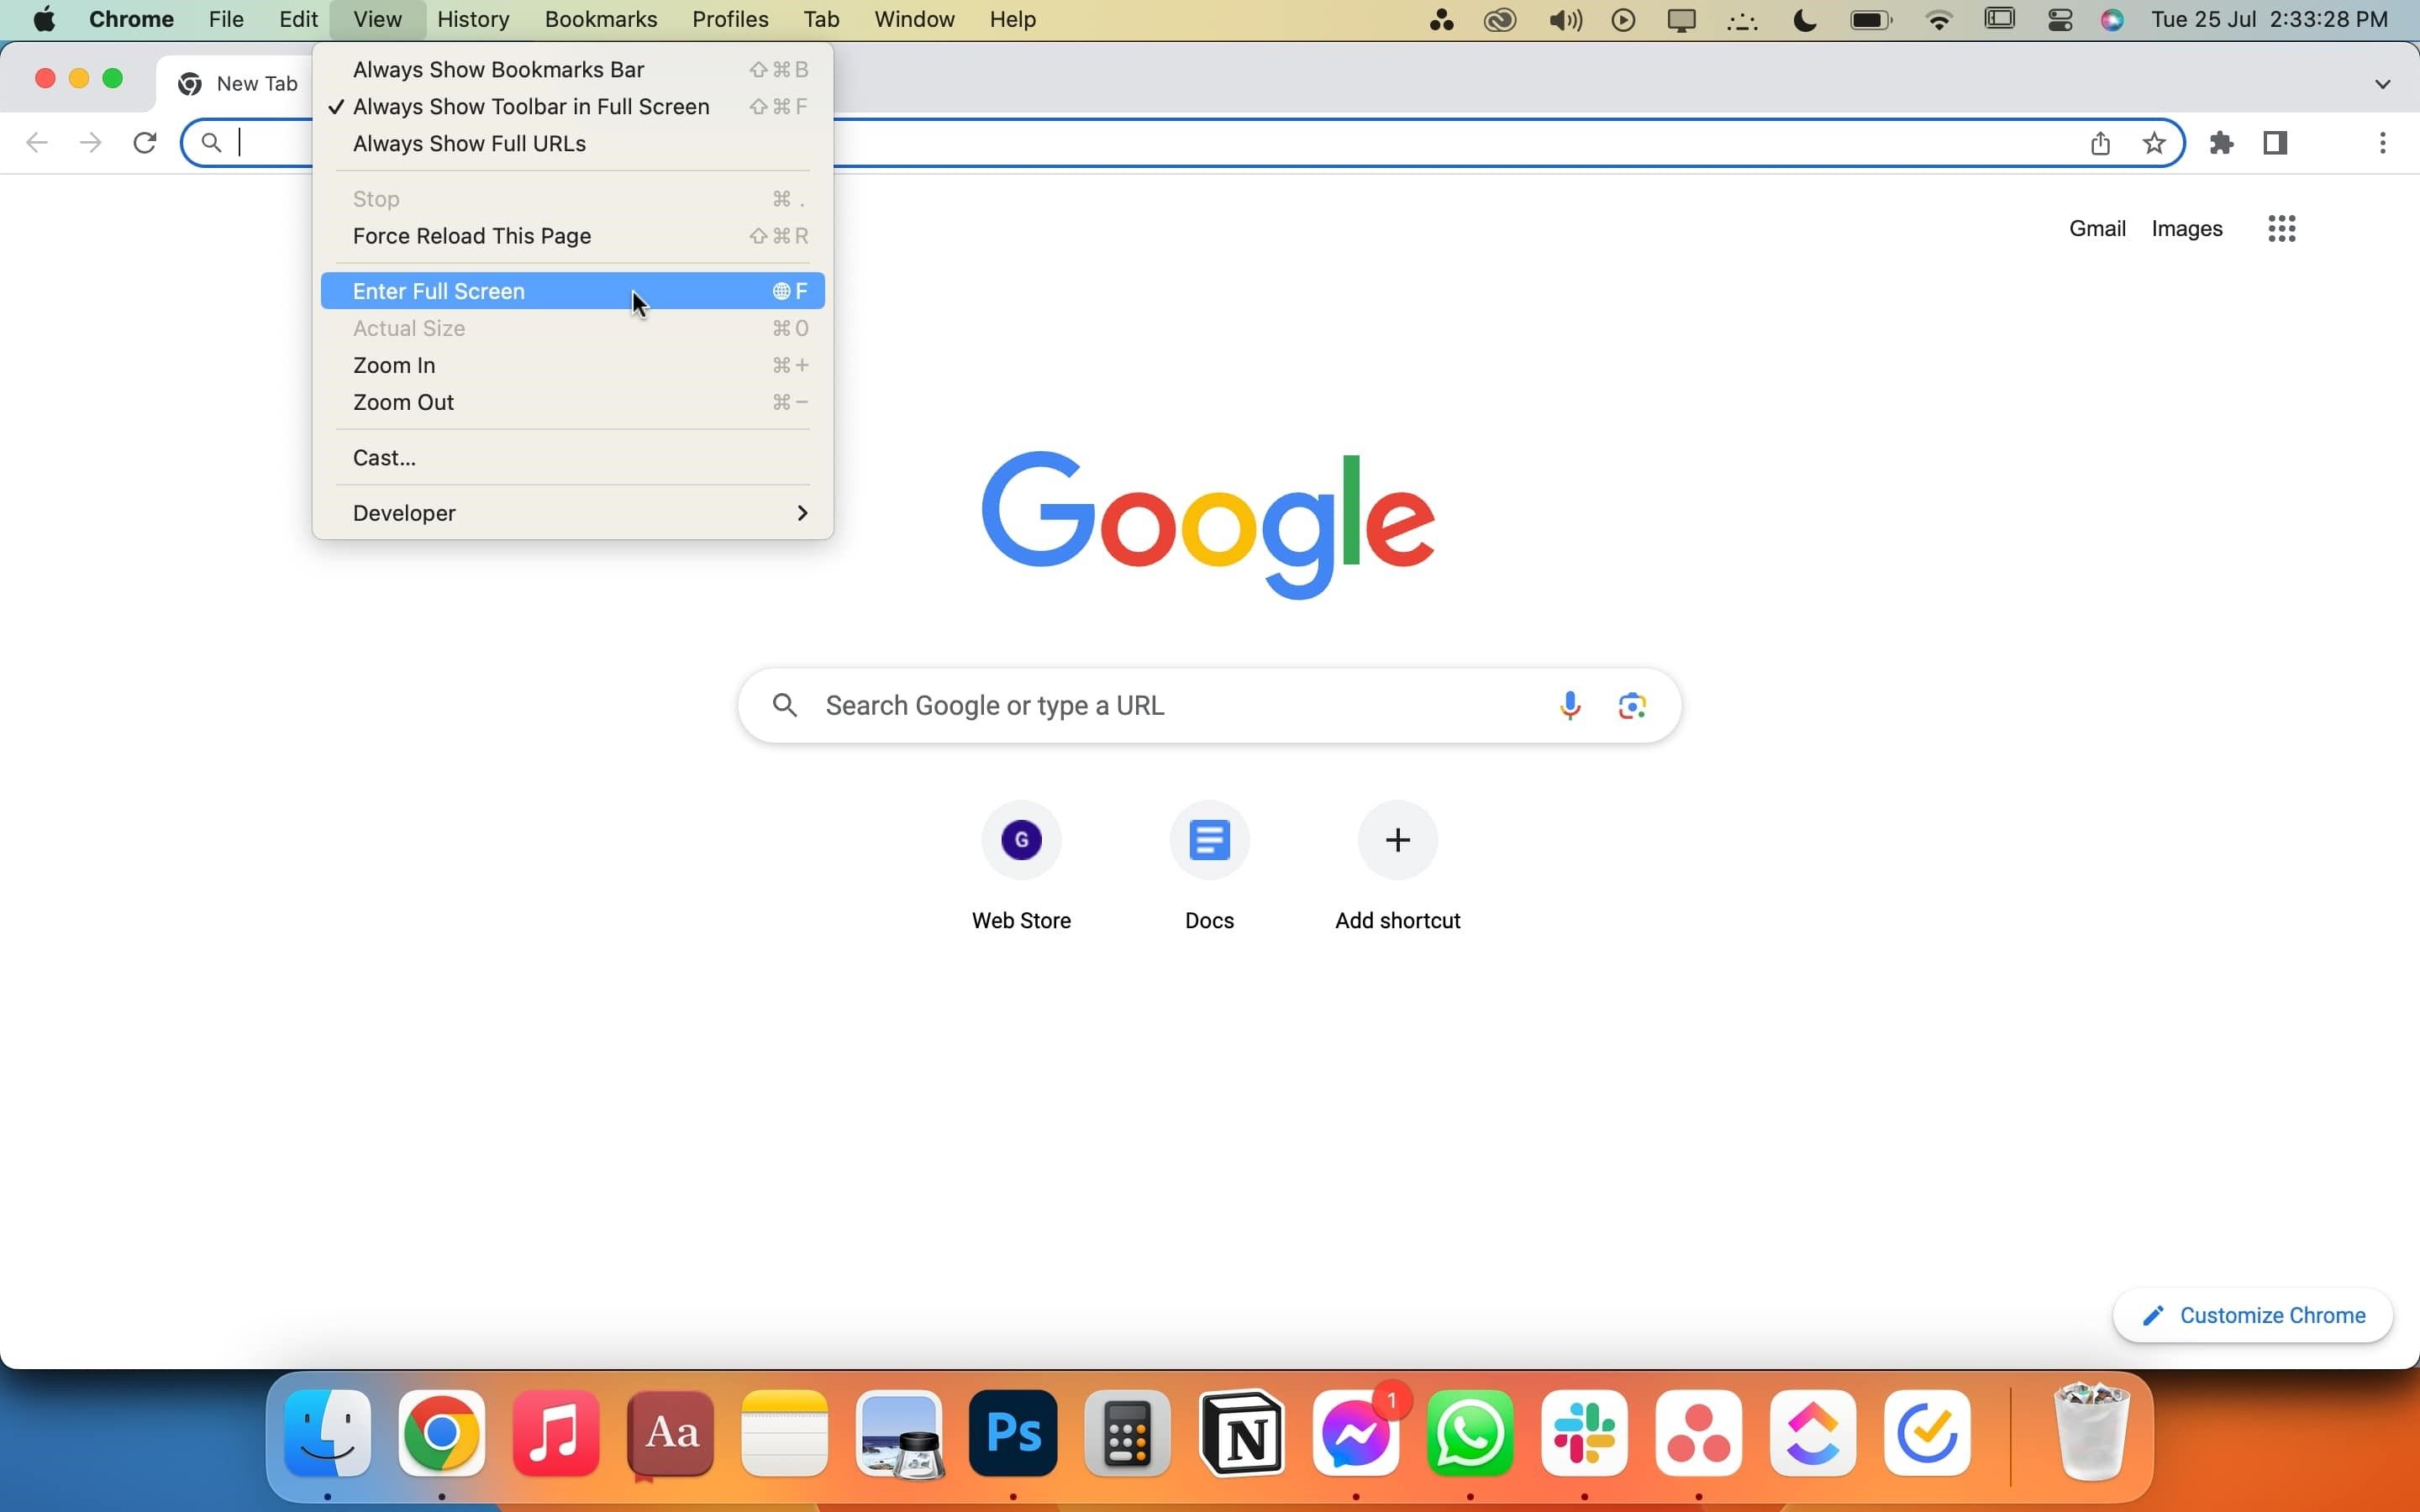Open the Docs shortcut icon
Image resolution: width=2420 pixels, height=1512 pixels.
pos(1208,840)
